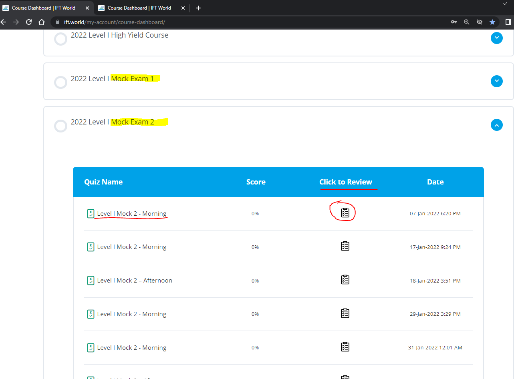Click quiz icon beside 31-Jan-2022 Morning row
This screenshot has height=379, width=514.
[91, 348]
